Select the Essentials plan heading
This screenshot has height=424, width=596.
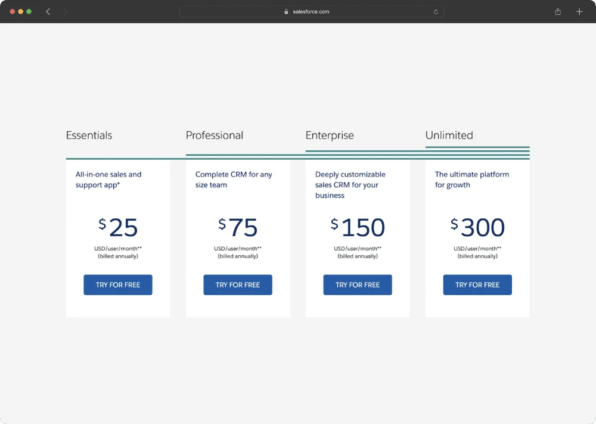click(x=89, y=135)
